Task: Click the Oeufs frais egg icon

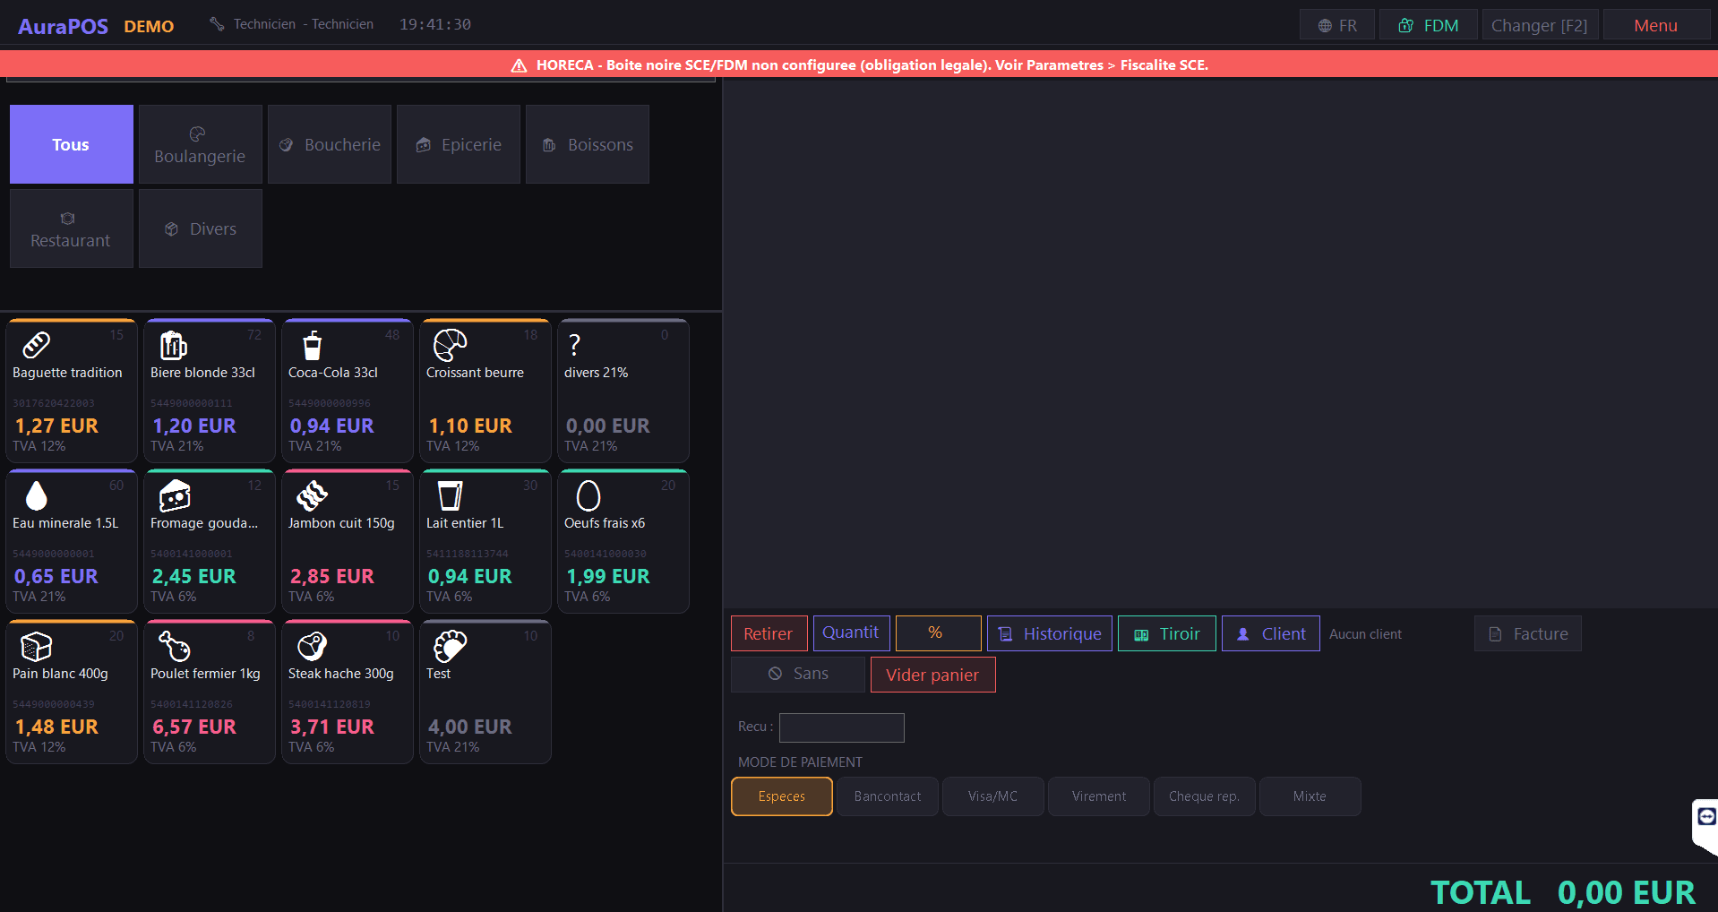Action: coord(588,495)
